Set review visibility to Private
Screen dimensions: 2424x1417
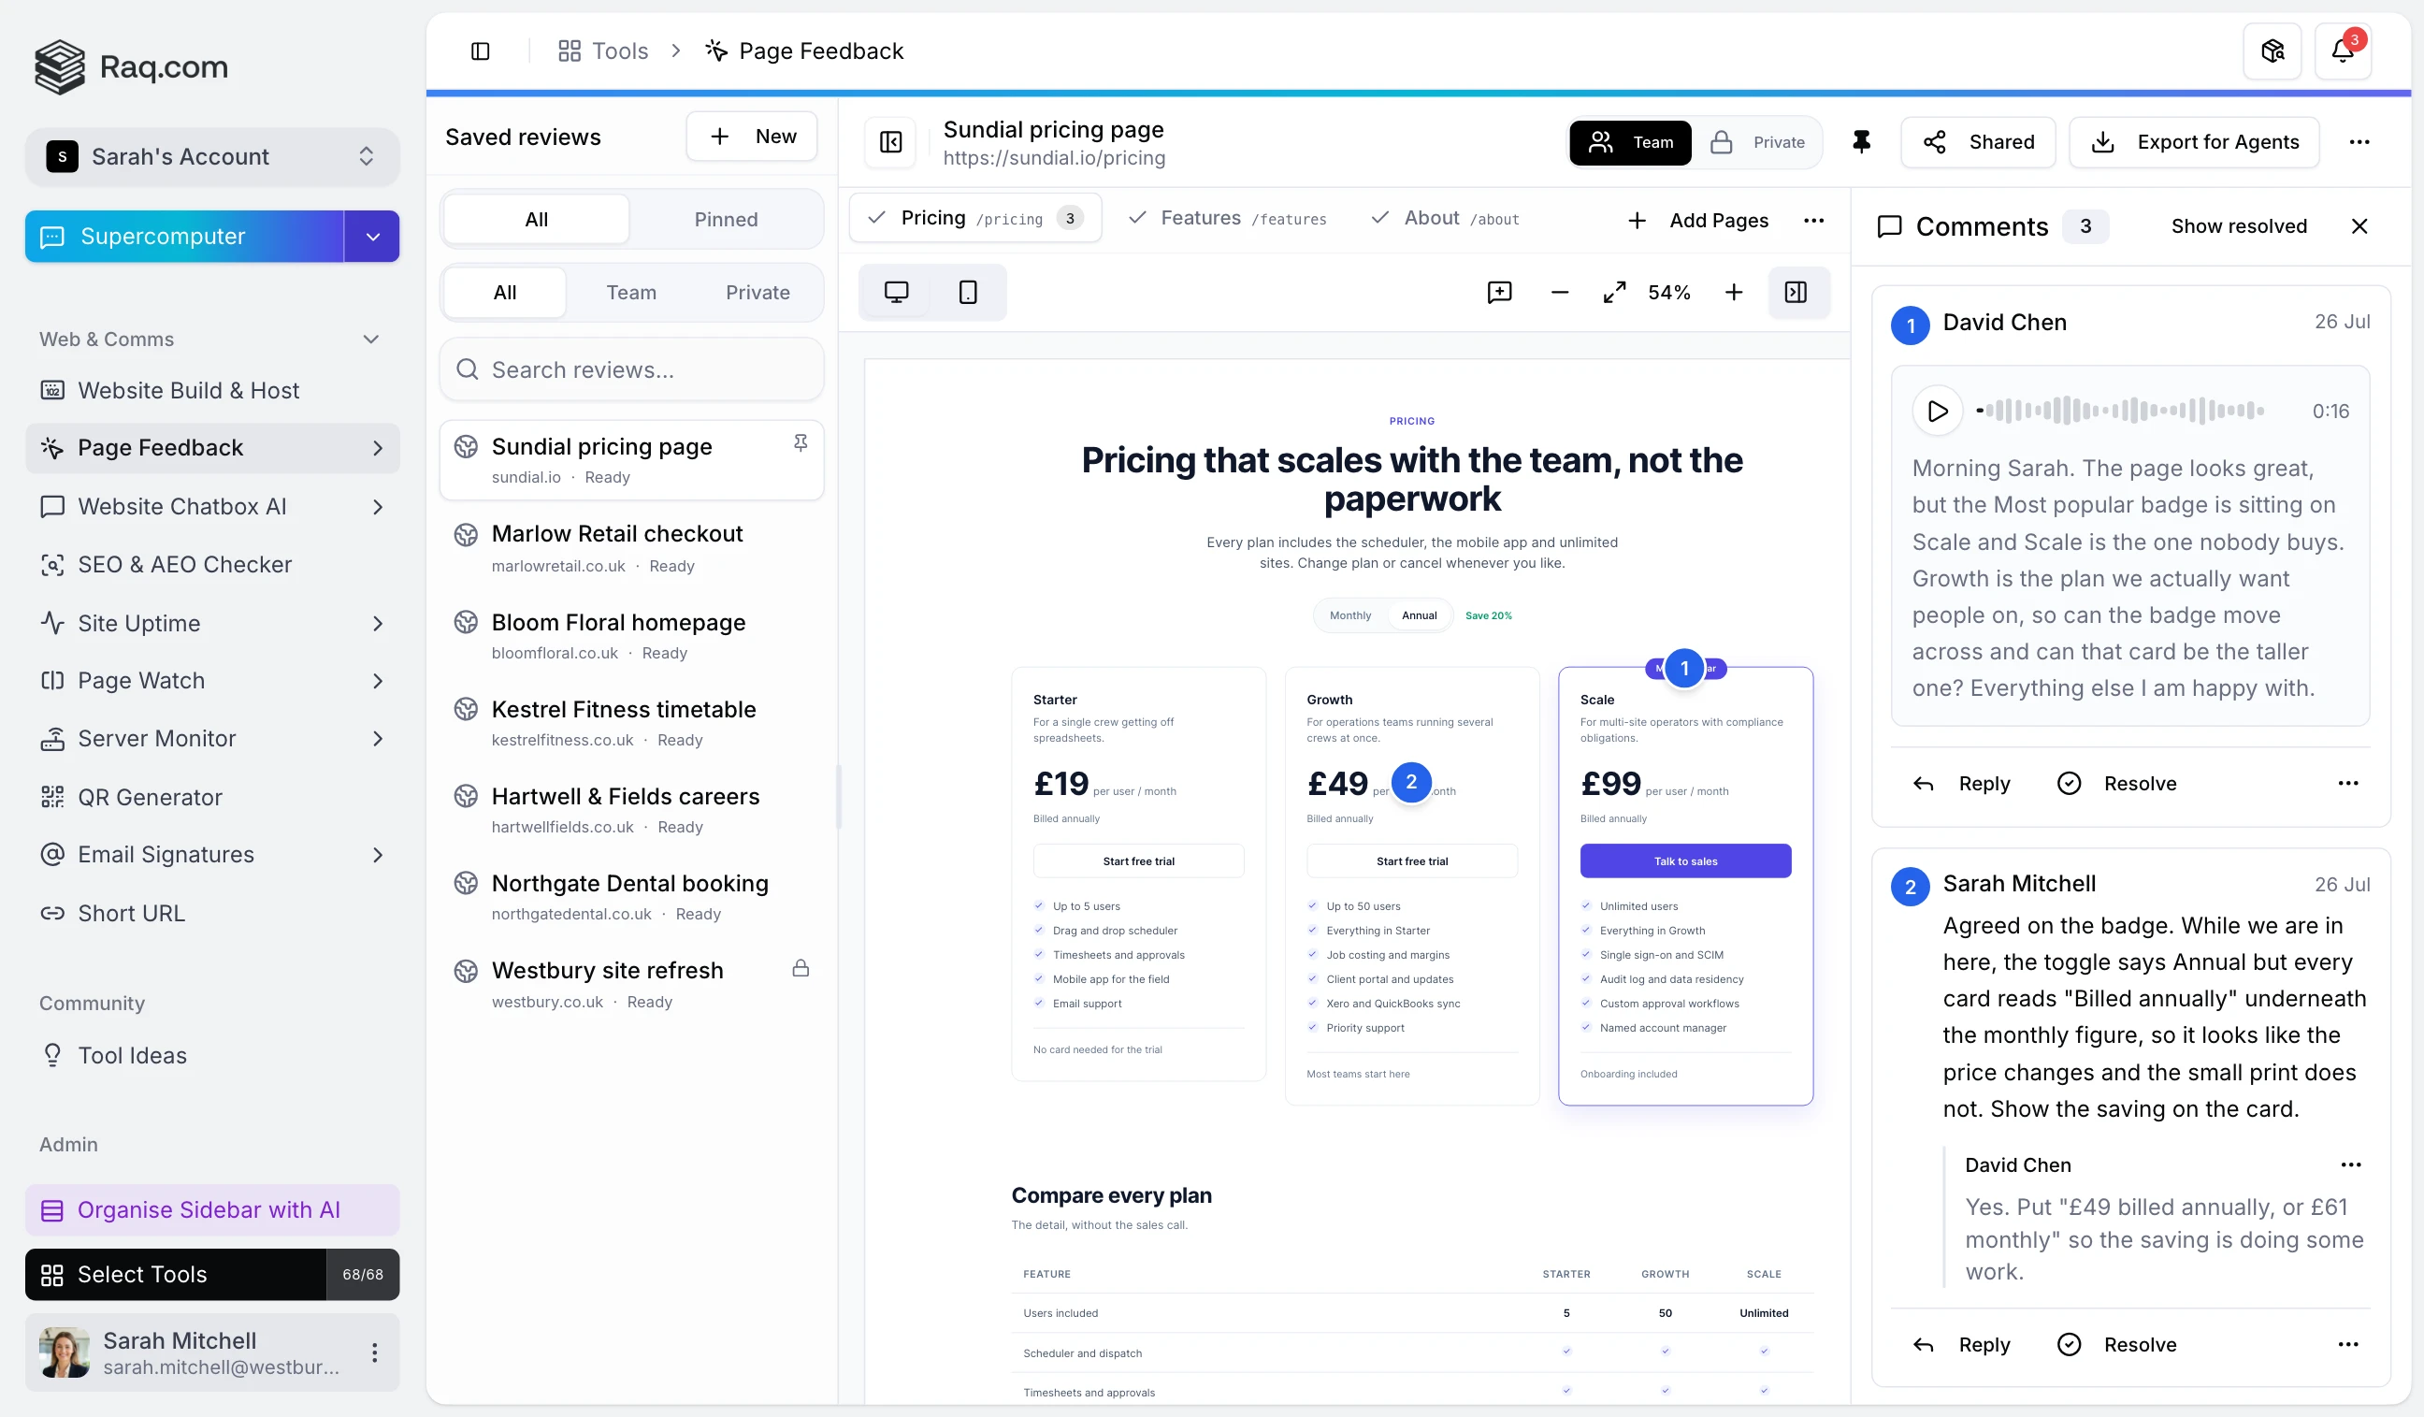pos(1756,142)
